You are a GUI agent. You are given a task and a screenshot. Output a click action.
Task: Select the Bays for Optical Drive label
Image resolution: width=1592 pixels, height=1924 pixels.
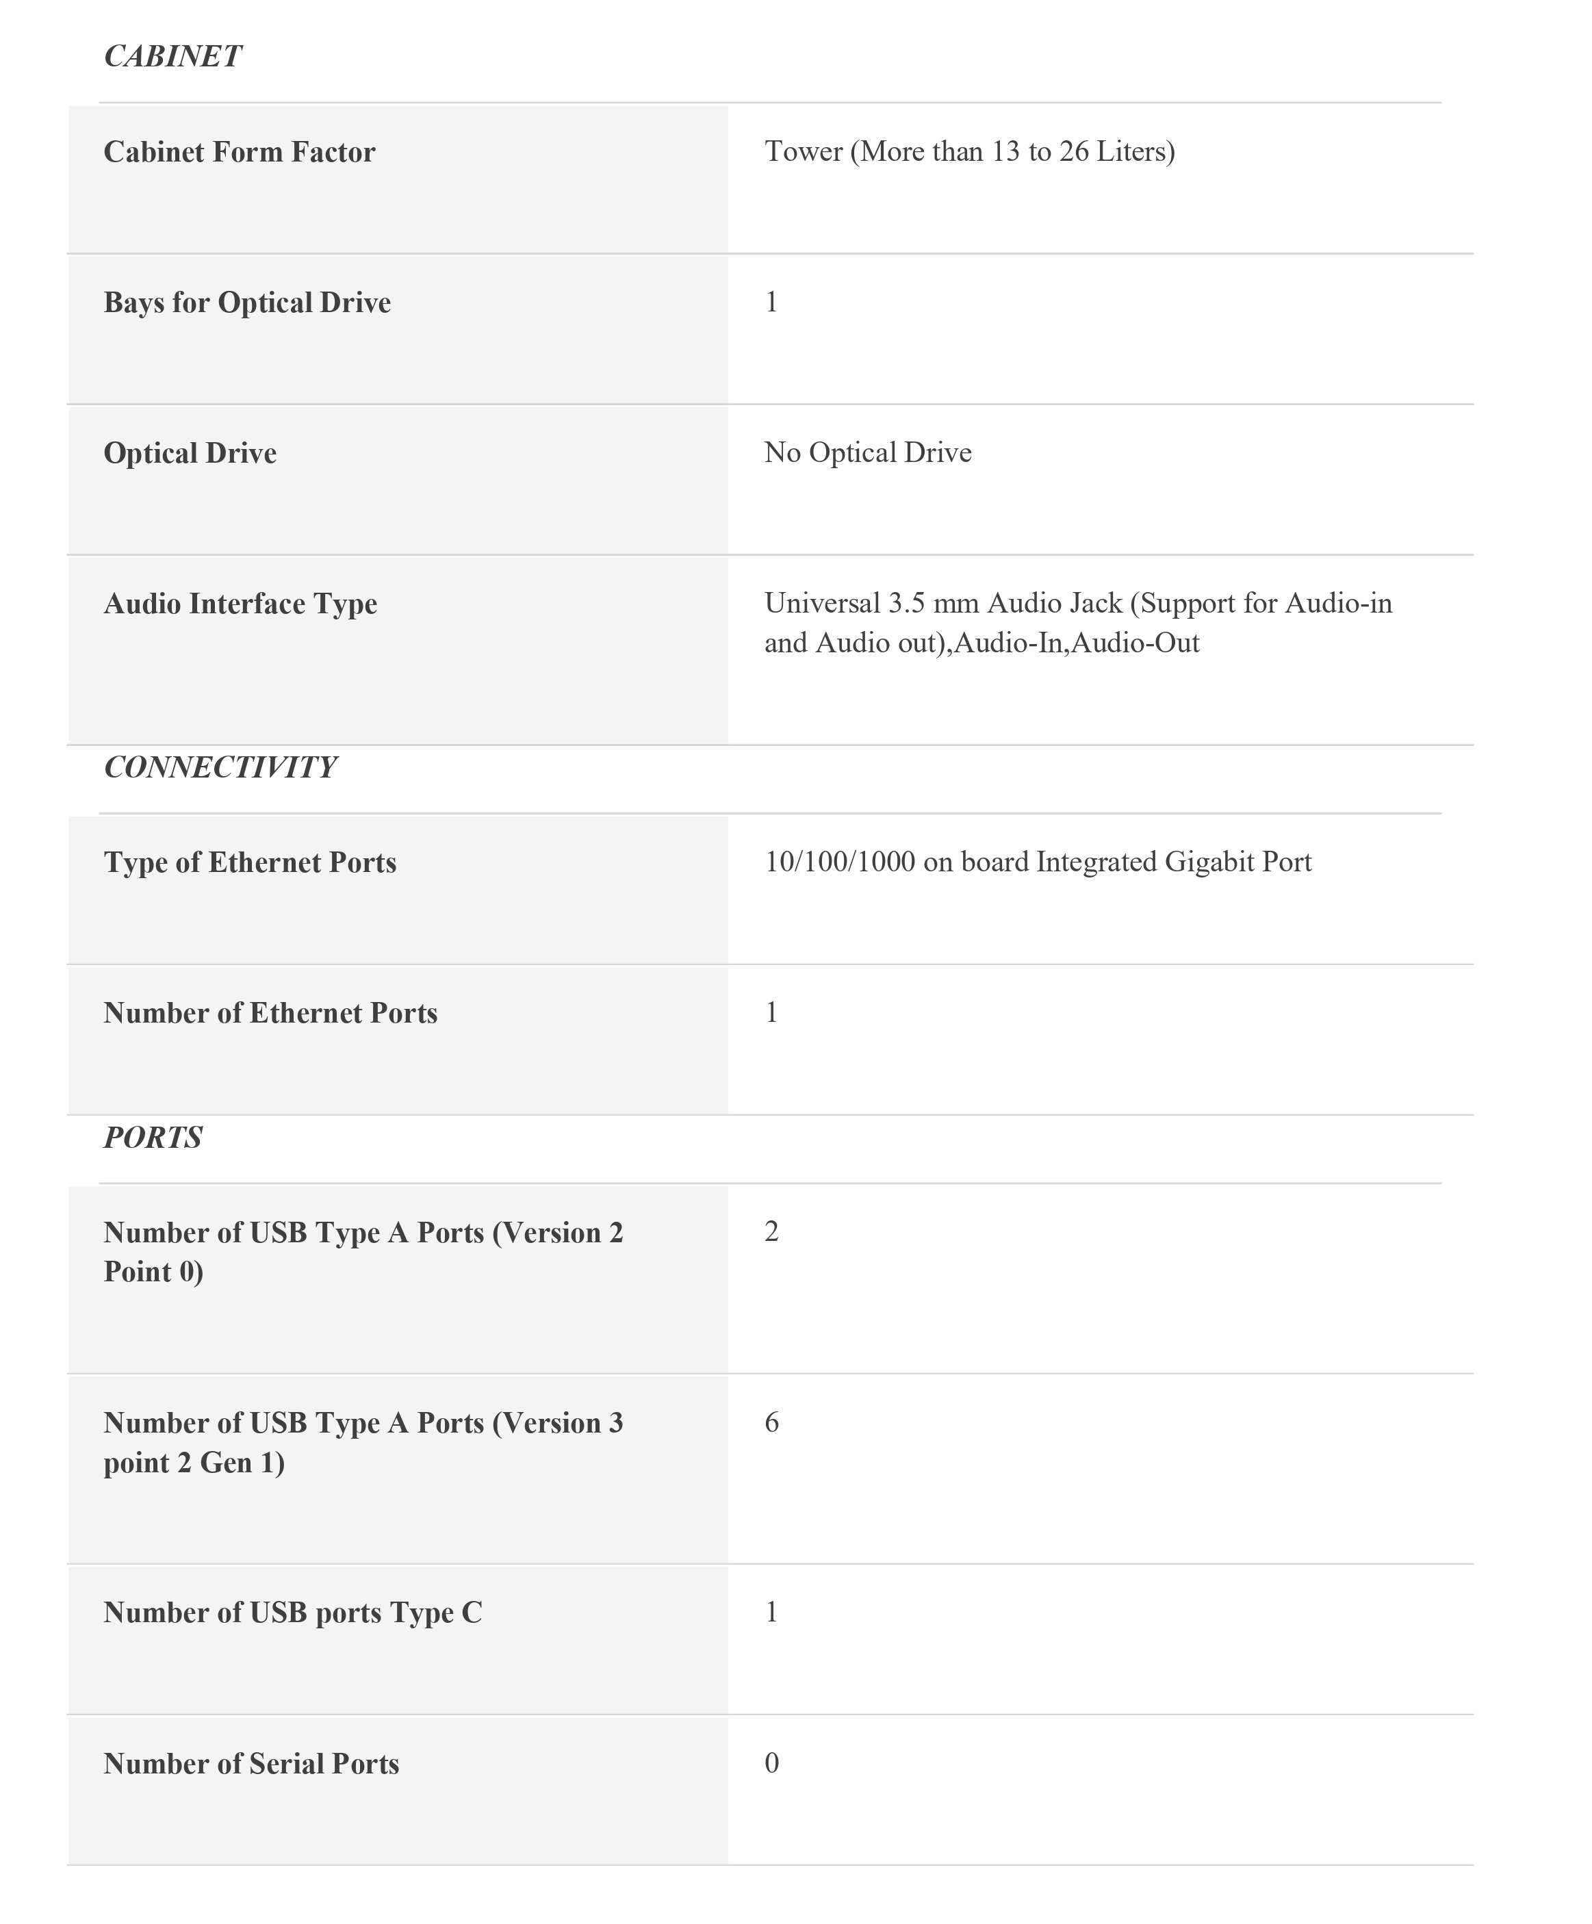pos(246,303)
